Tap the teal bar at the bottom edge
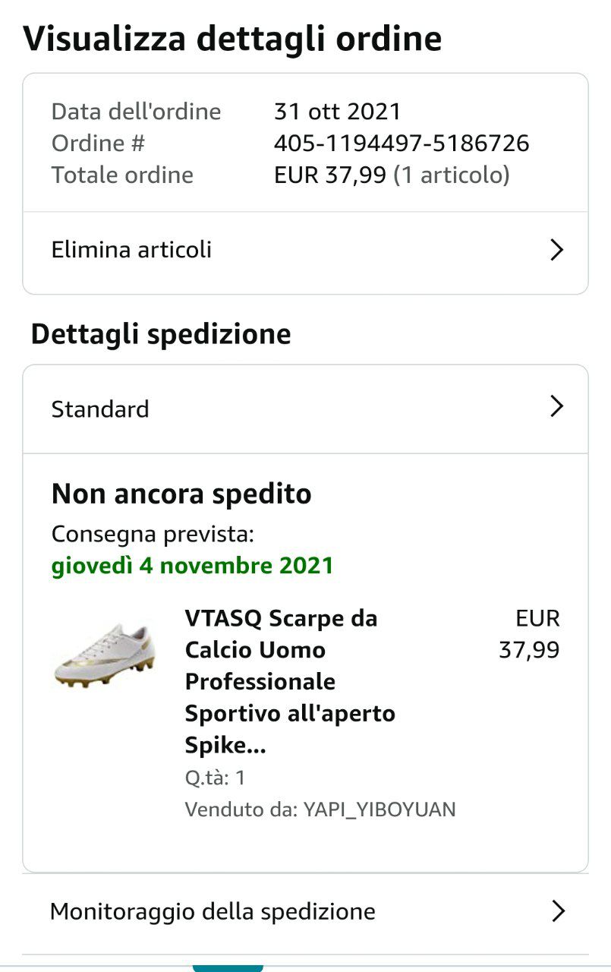 pos(228,967)
